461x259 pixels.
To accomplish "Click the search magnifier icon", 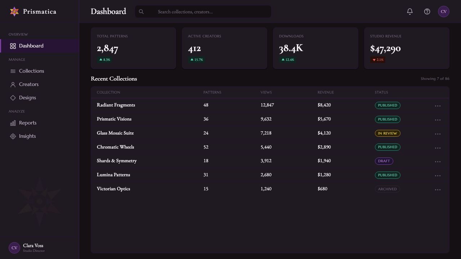I will pyautogui.click(x=141, y=12).
